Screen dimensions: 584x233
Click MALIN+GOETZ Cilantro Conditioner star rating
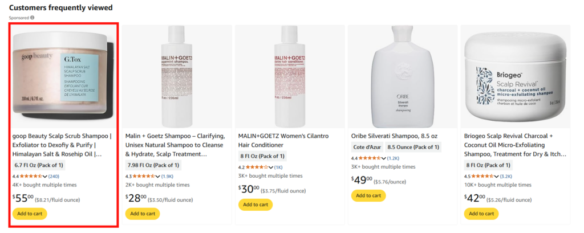pyautogui.click(x=257, y=167)
